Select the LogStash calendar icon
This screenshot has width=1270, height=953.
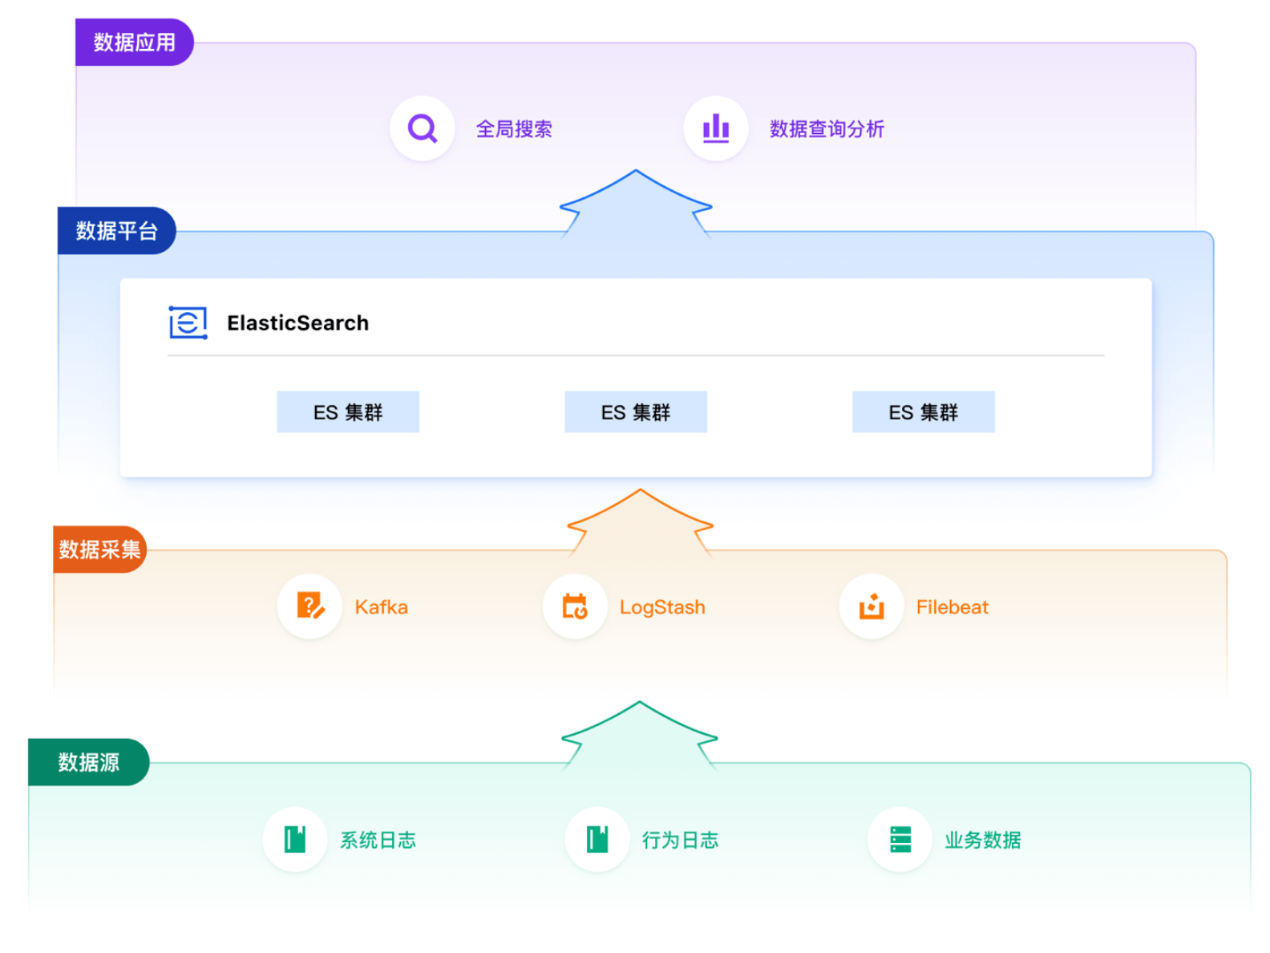click(575, 606)
